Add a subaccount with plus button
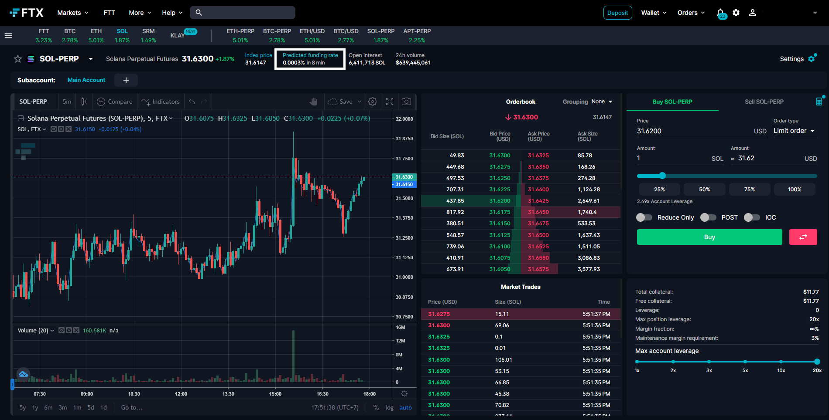The image size is (829, 420). 126,80
